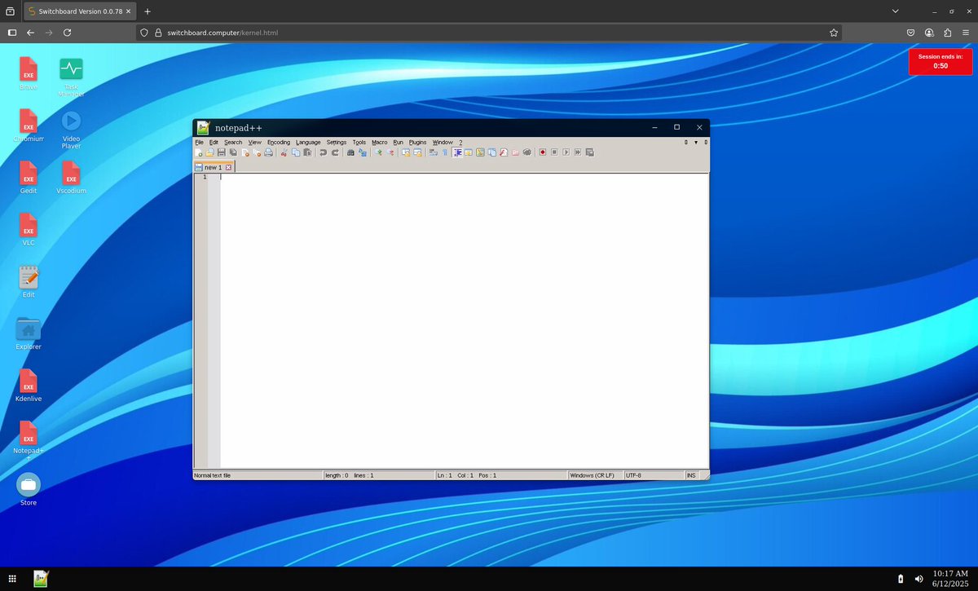Select the Task Manager desktop icon

[71, 77]
